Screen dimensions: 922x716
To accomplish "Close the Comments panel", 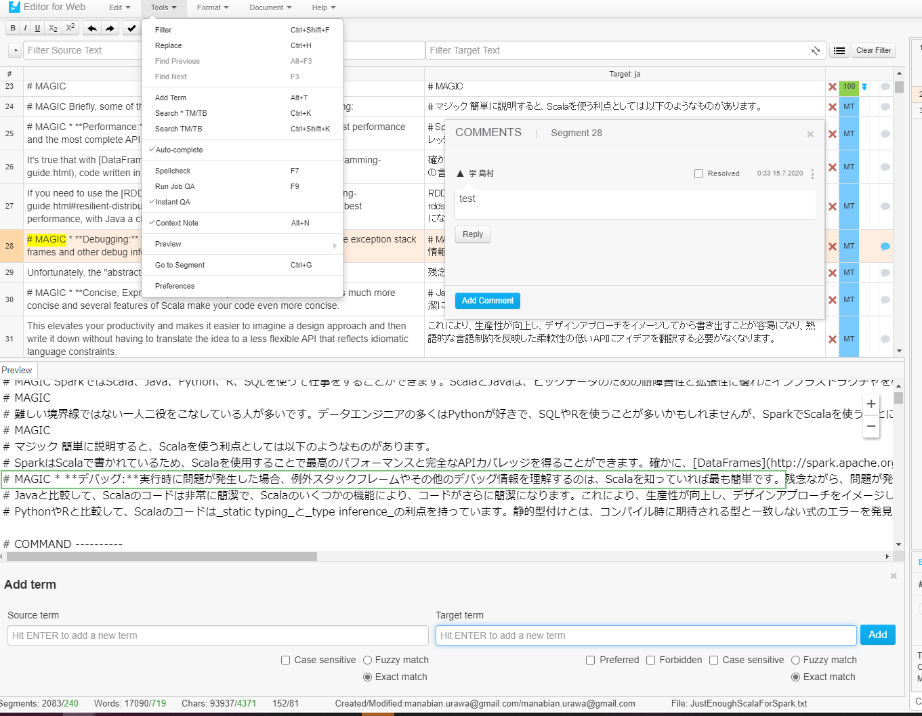I will [810, 134].
